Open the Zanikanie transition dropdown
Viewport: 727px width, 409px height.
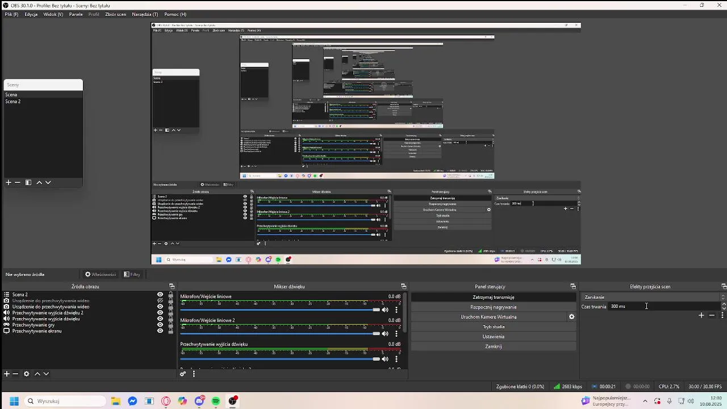654,297
